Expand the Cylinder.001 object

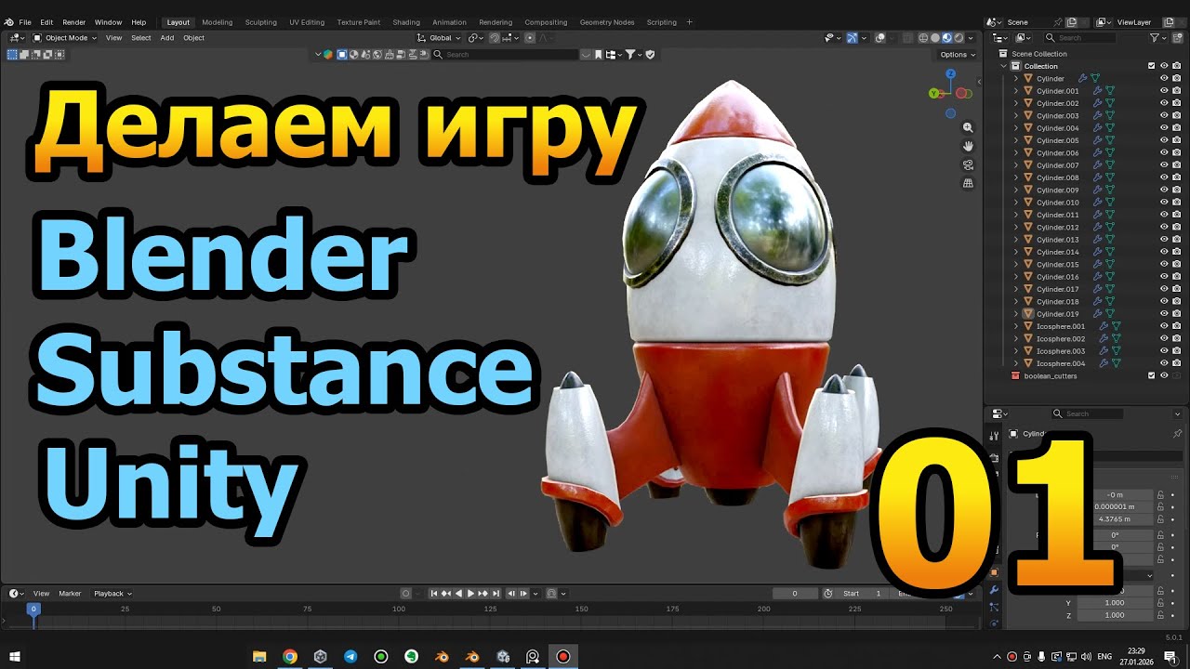(1016, 91)
